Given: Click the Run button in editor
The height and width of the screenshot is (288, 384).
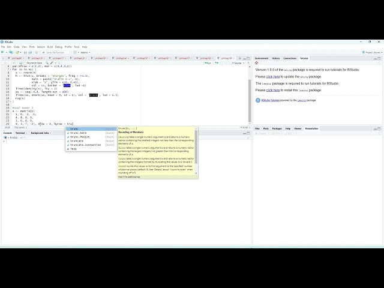Looking at the screenshot, I should (208, 63).
